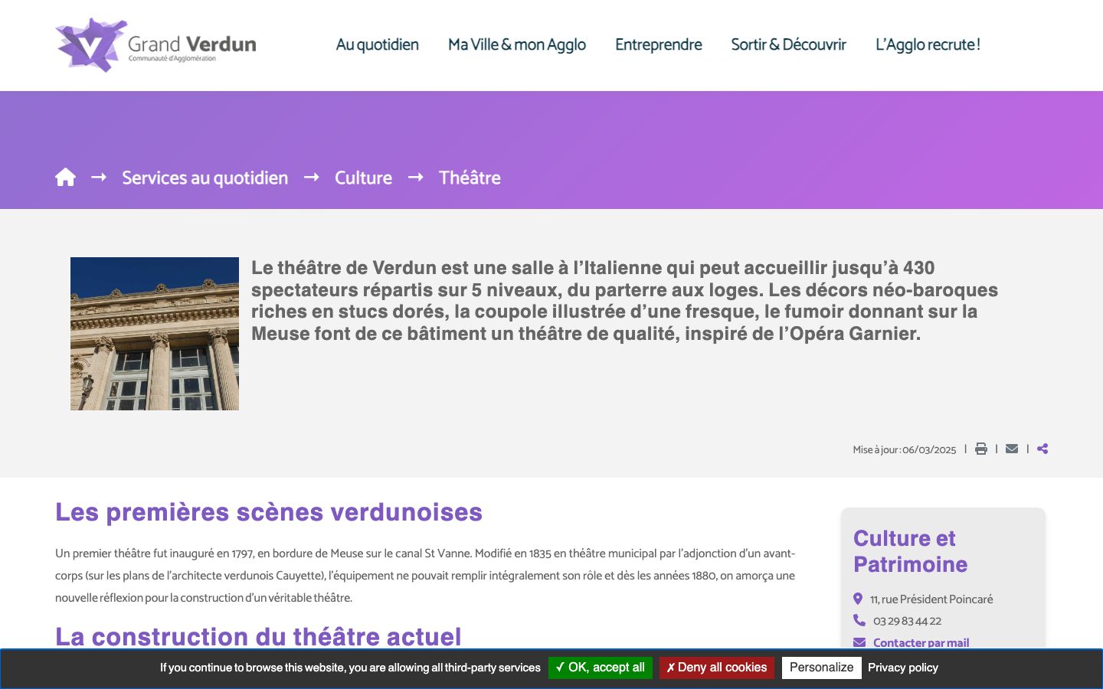
Task: Open Sortir & Découvrir menu
Action: pos(789,44)
